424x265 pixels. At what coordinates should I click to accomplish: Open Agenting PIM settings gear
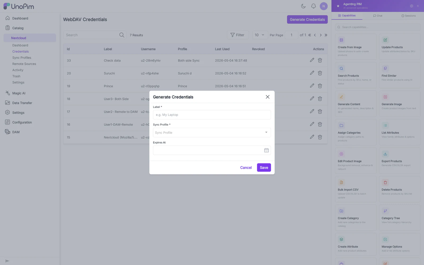pyautogui.click(x=412, y=6)
